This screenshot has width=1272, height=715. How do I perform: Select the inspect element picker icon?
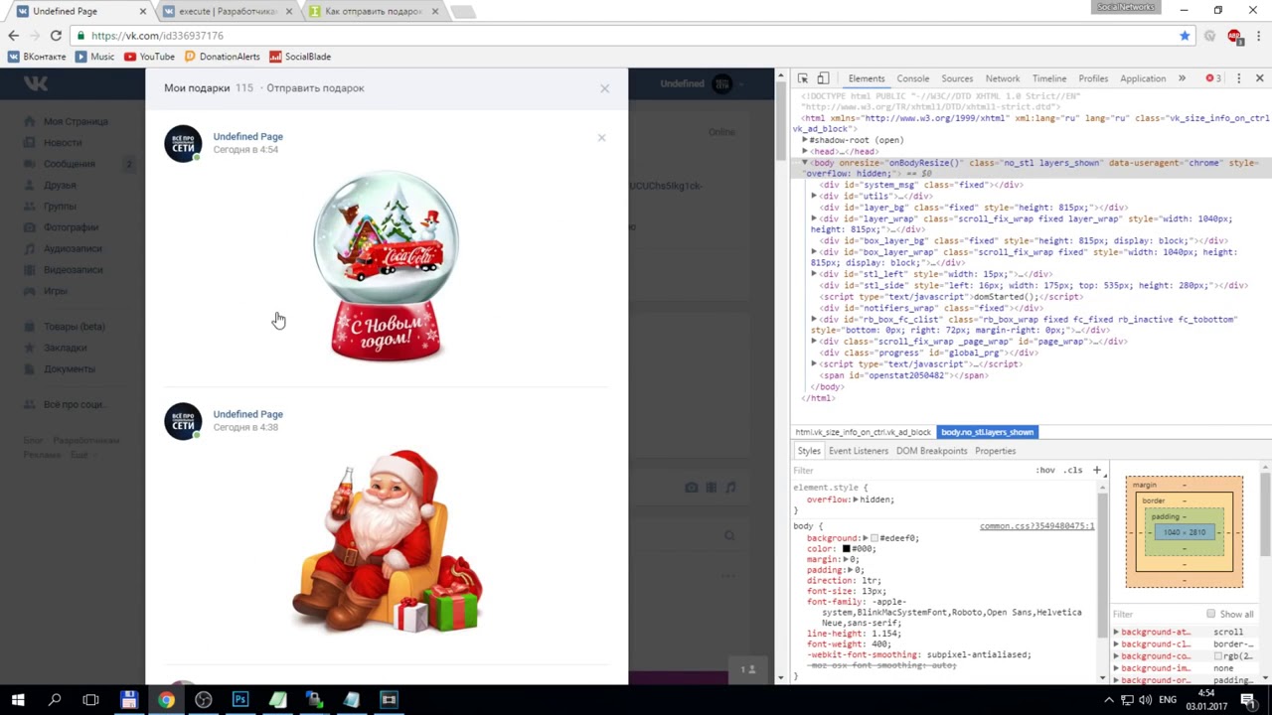803,78
